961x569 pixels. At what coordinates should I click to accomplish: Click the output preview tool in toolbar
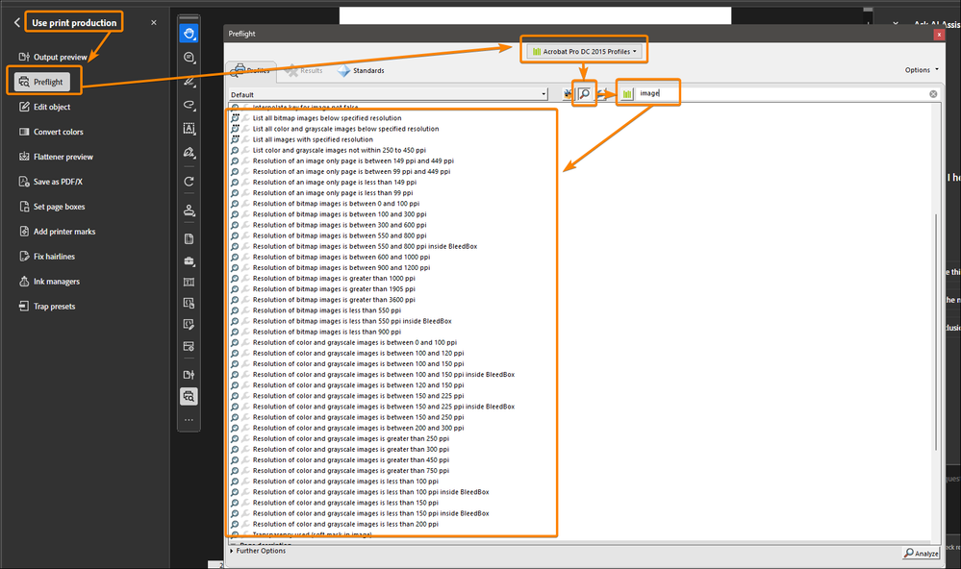coord(189,374)
